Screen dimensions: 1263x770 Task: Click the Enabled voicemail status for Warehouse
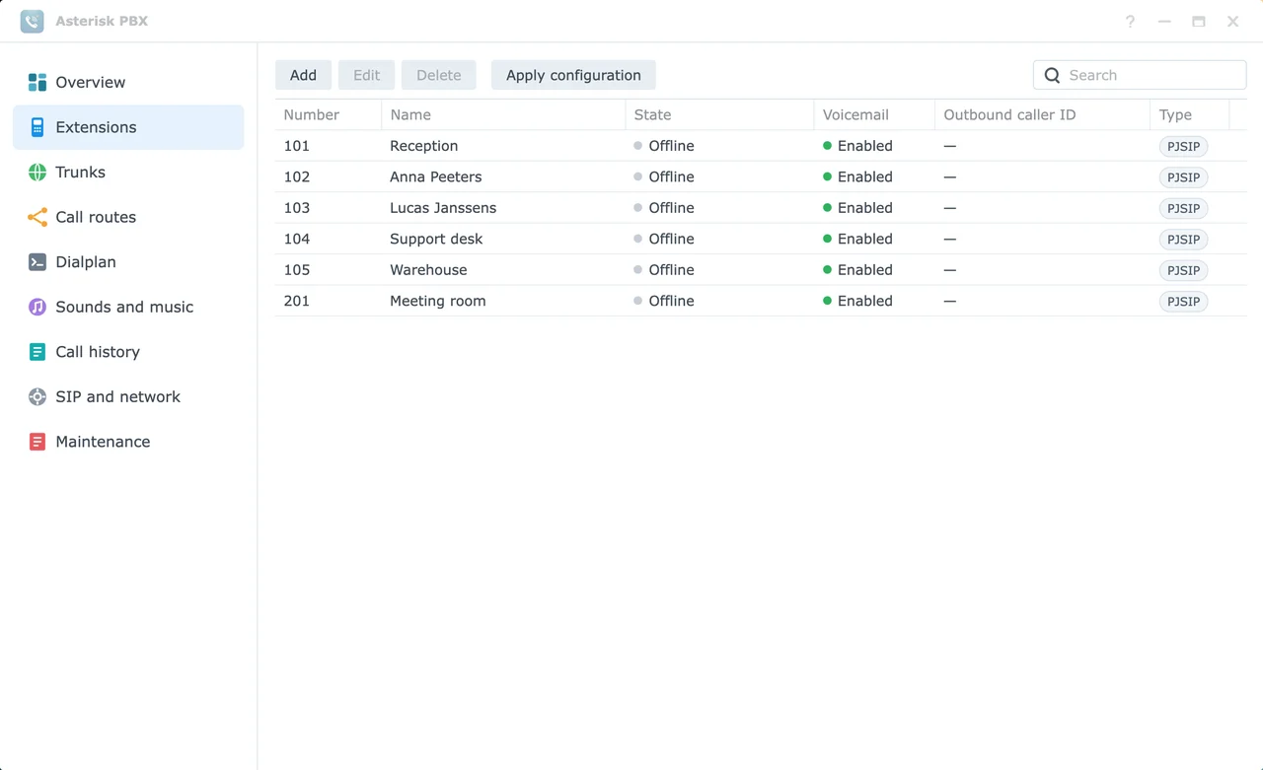click(857, 270)
